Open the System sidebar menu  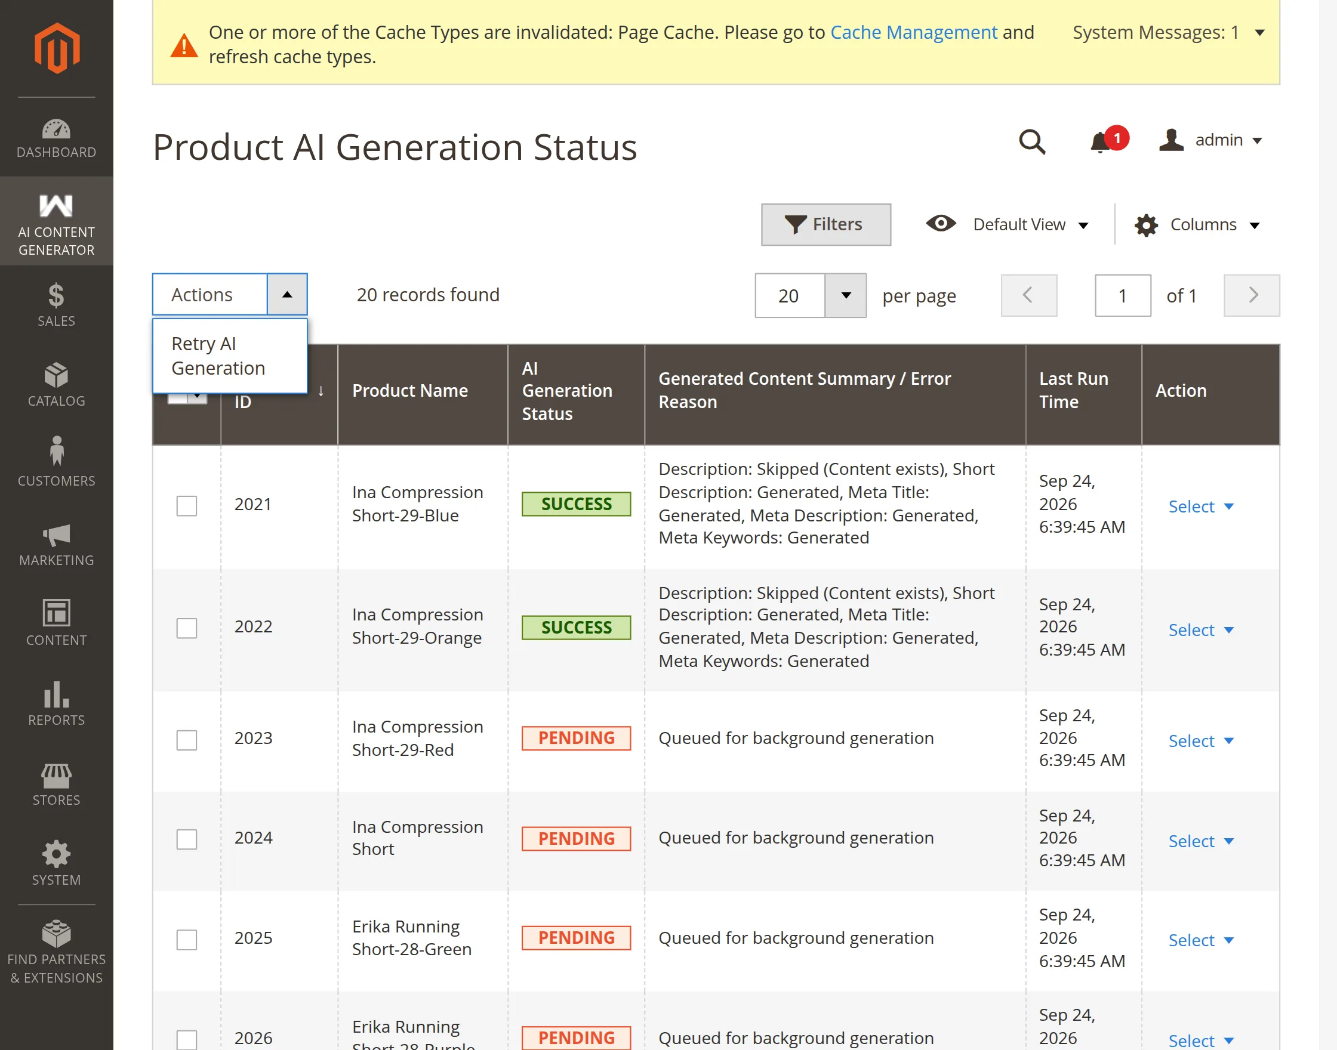[x=57, y=863]
